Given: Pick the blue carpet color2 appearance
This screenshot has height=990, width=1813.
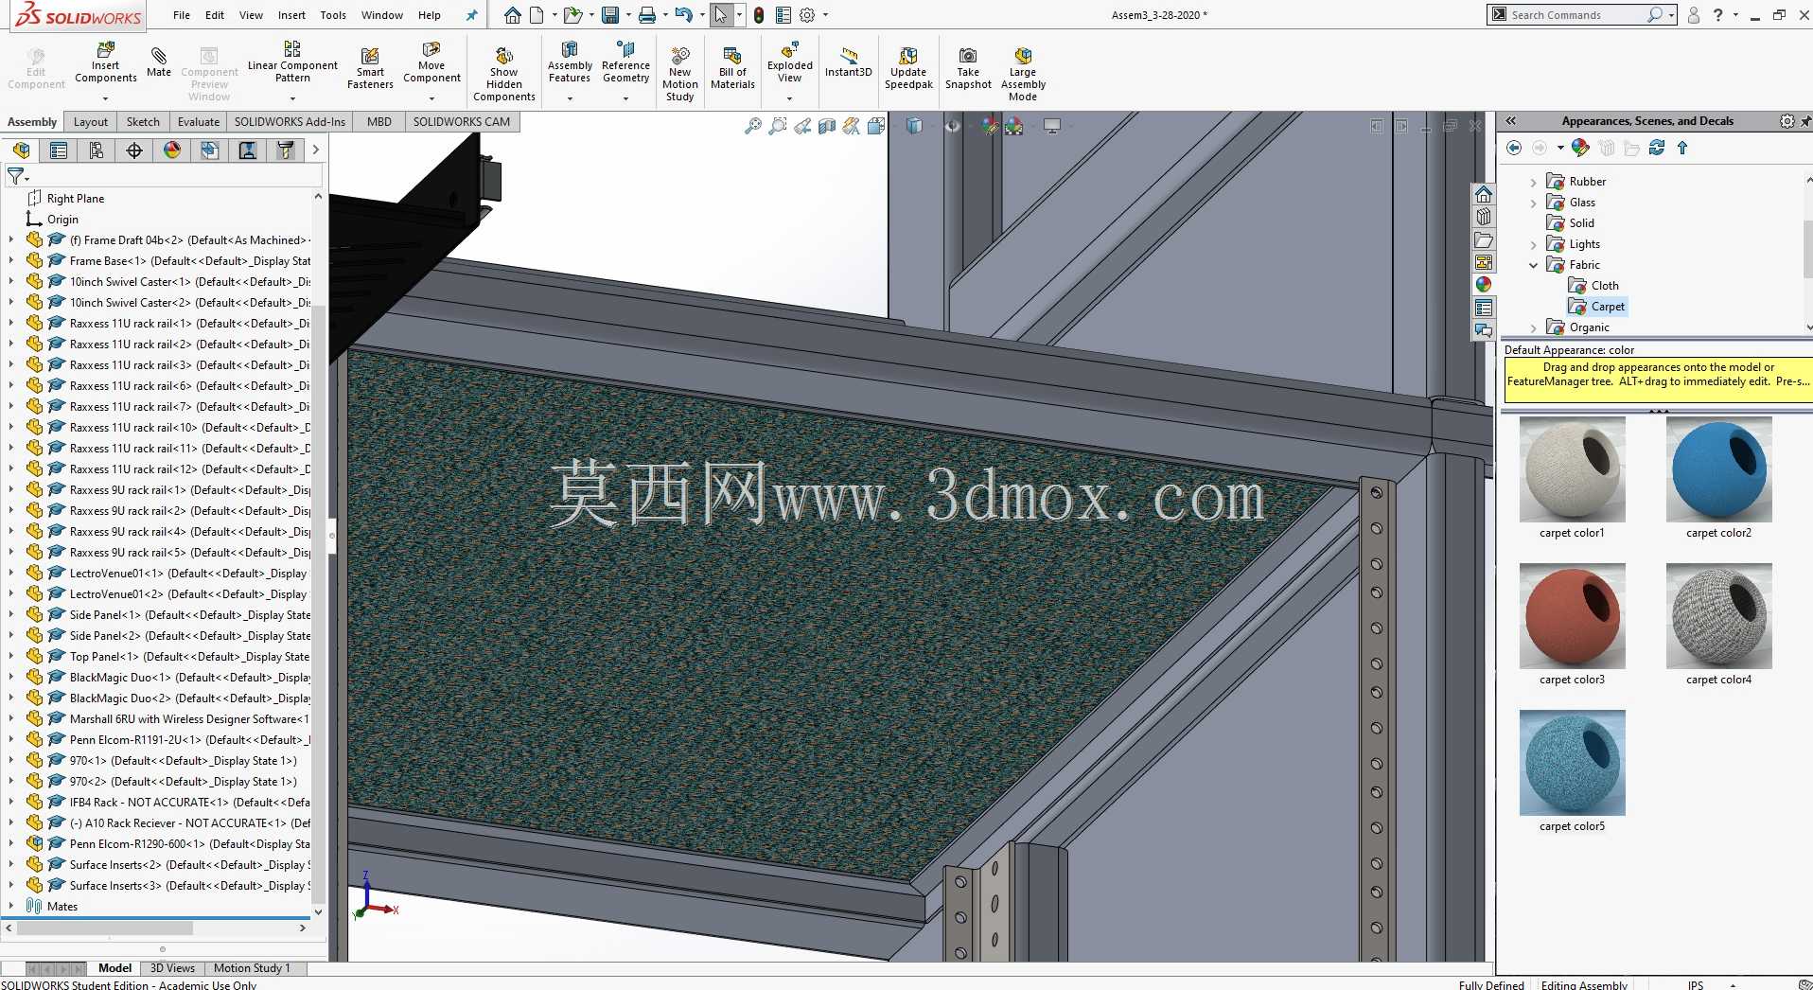Looking at the screenshot, I should [x=1718, y=470].
